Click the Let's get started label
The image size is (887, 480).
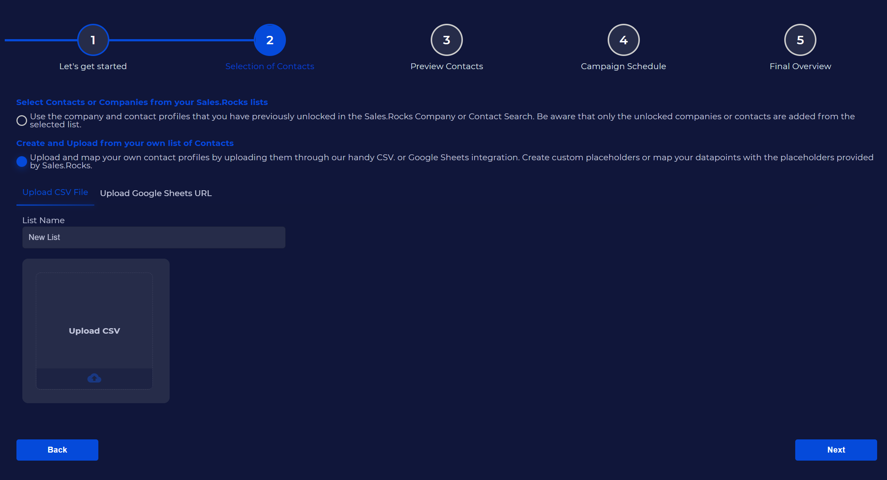pyautogui.click(x=93, y=66)
